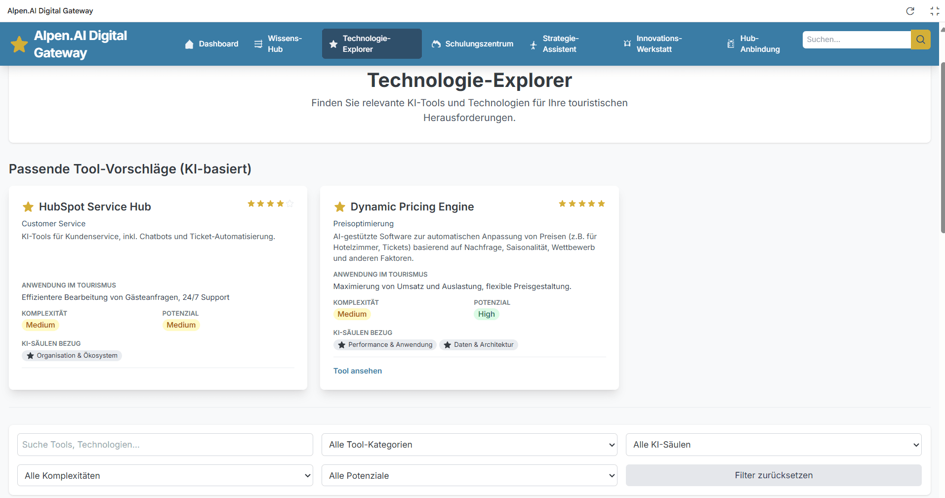
Task: Click the fullscreen collapse icon in title bar
Action: 935,11
